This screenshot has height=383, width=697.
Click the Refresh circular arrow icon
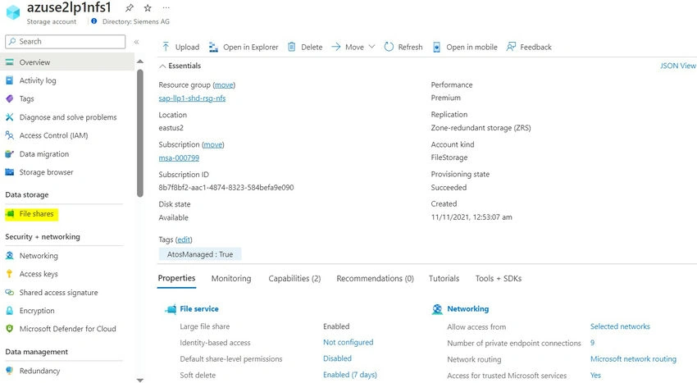(389, 47)
